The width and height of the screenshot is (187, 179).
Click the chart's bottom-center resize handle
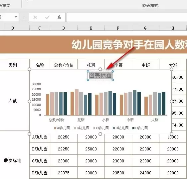click(100, 134)
